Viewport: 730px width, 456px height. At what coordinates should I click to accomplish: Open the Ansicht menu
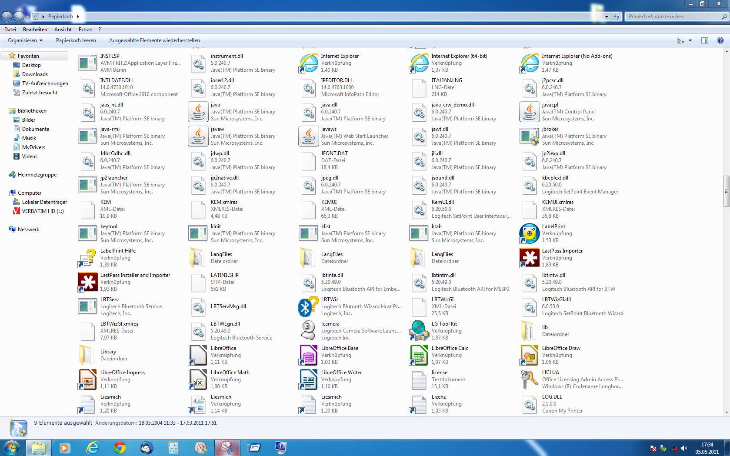pyautogui.click(x=63, y=30)
